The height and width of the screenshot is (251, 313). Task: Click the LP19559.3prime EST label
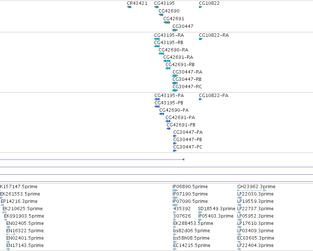pyautogui.click(x=255, y=201)
